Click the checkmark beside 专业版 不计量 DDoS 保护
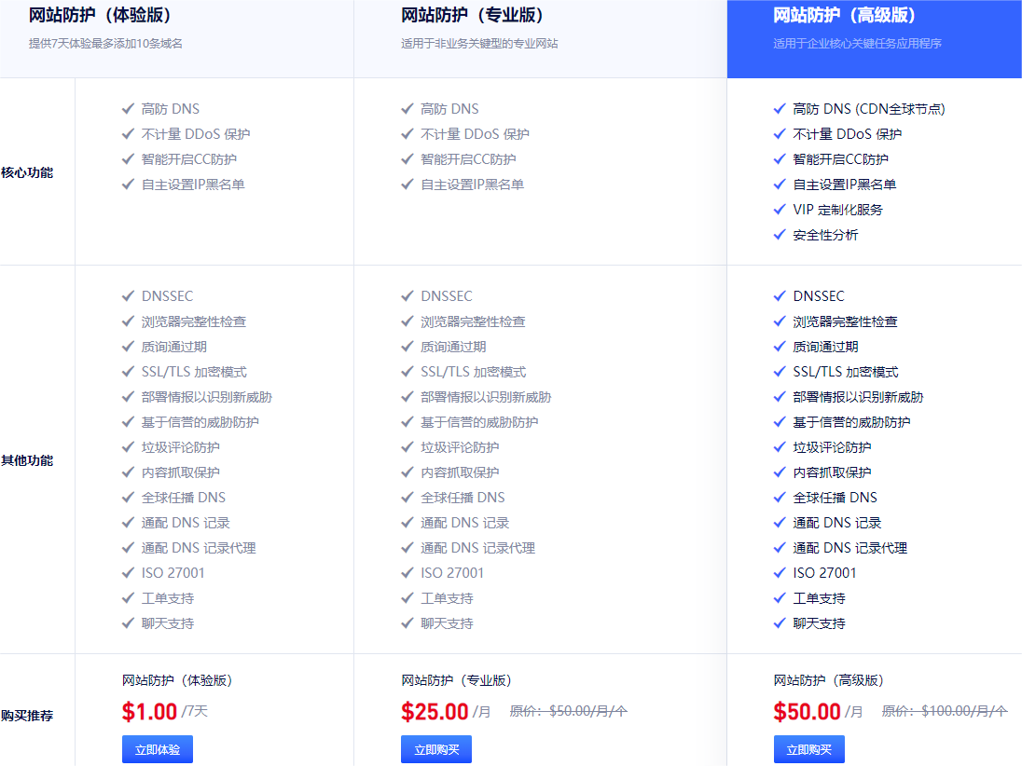This screenshot has width=1022, height=766. click(x=407, y=134)
